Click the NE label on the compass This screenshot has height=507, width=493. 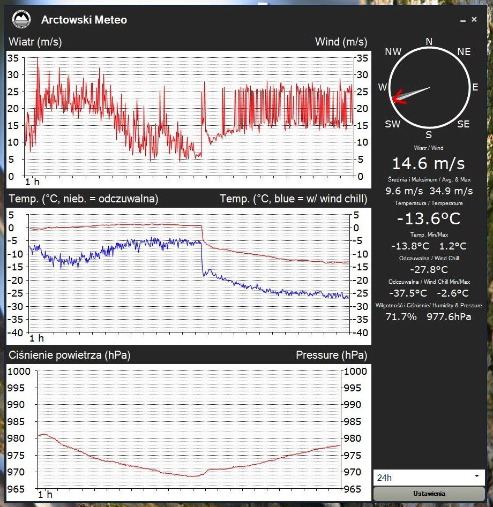[x=464, y=52]
